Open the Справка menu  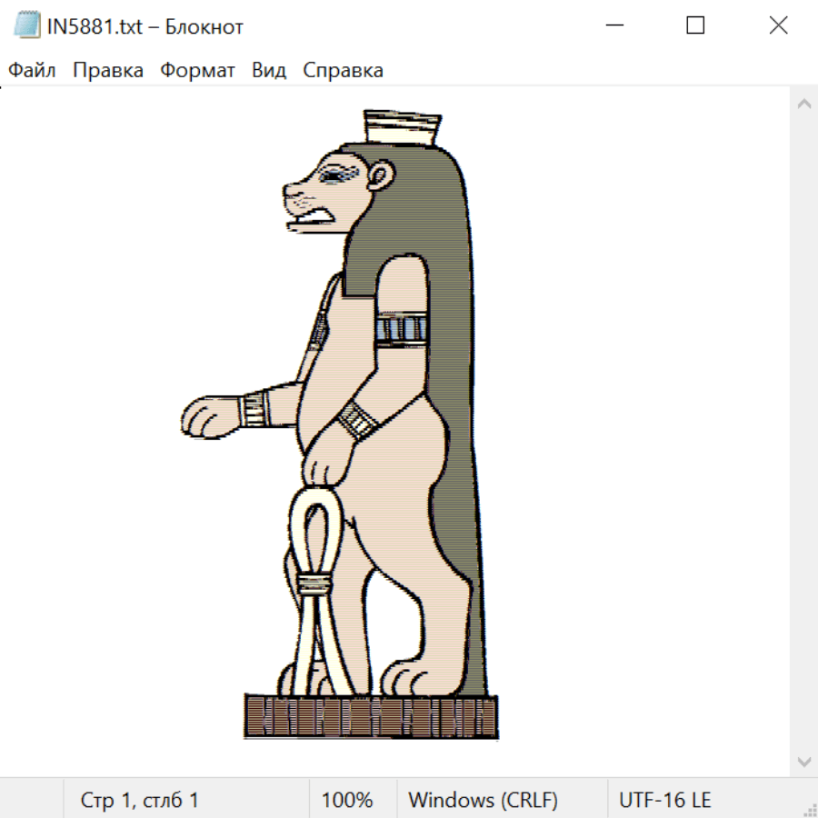point(343,71)
